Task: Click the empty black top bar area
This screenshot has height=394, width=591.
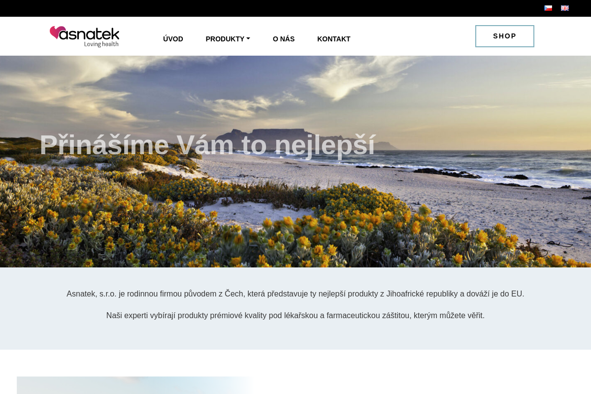Action: (271, 8)
